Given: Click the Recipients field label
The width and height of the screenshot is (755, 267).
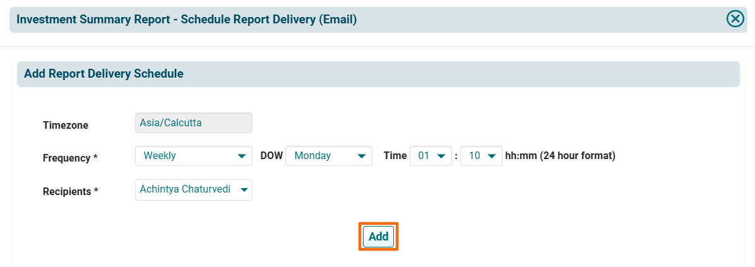Looking at the screenshot, I should pyautogui.click(x=71, y=191).
